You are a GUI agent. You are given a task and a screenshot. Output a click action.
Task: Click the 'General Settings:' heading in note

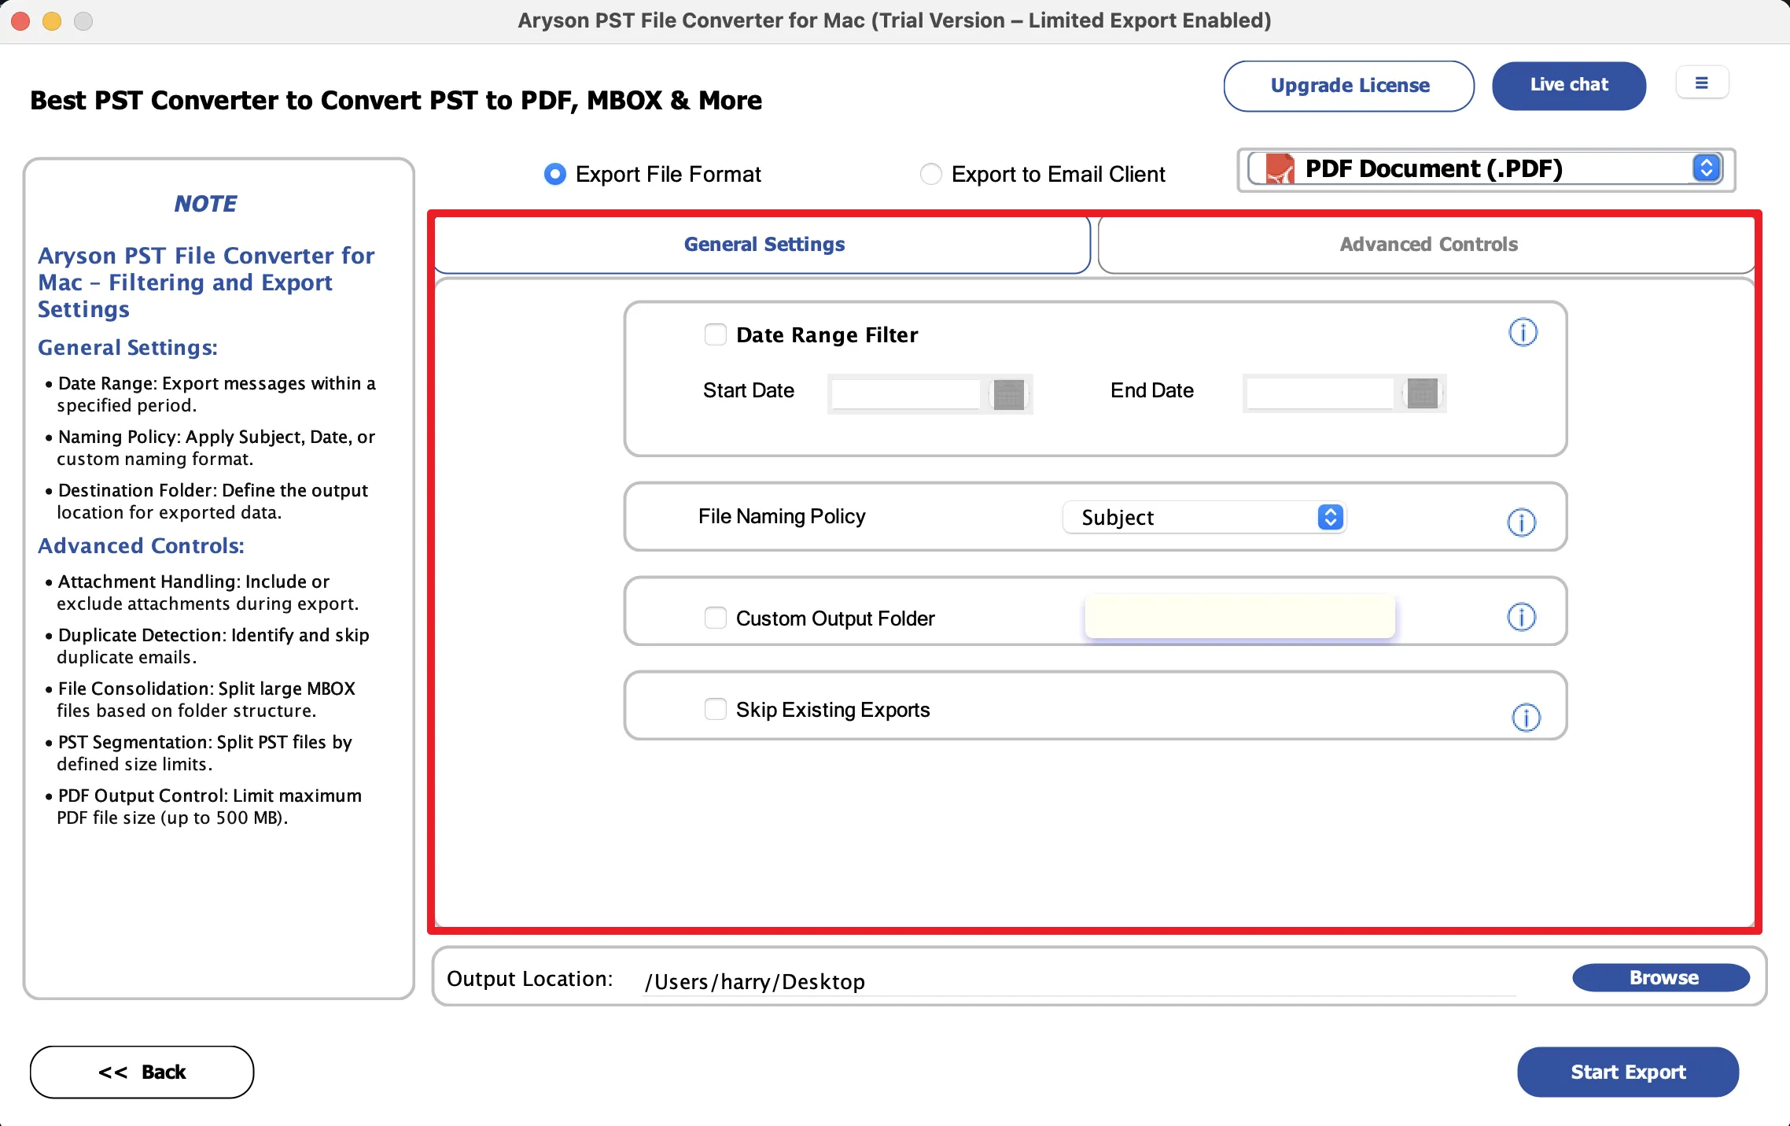[x=127, y=348]
